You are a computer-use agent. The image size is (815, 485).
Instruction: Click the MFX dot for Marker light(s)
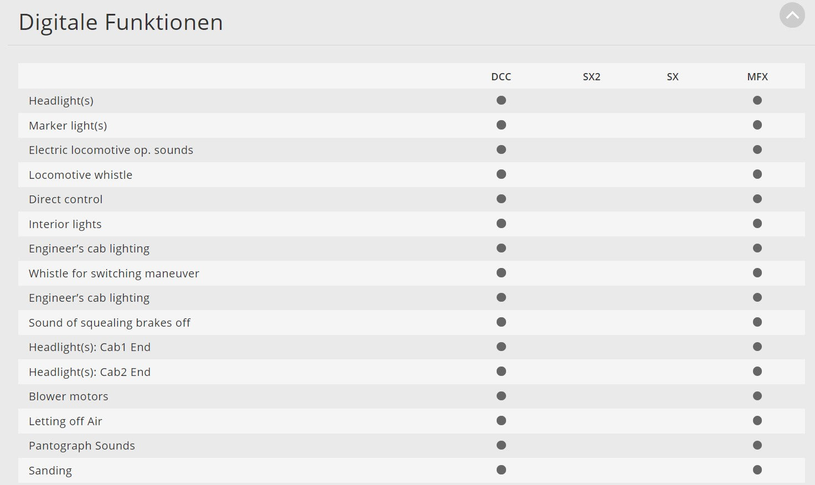click(757, 125)
